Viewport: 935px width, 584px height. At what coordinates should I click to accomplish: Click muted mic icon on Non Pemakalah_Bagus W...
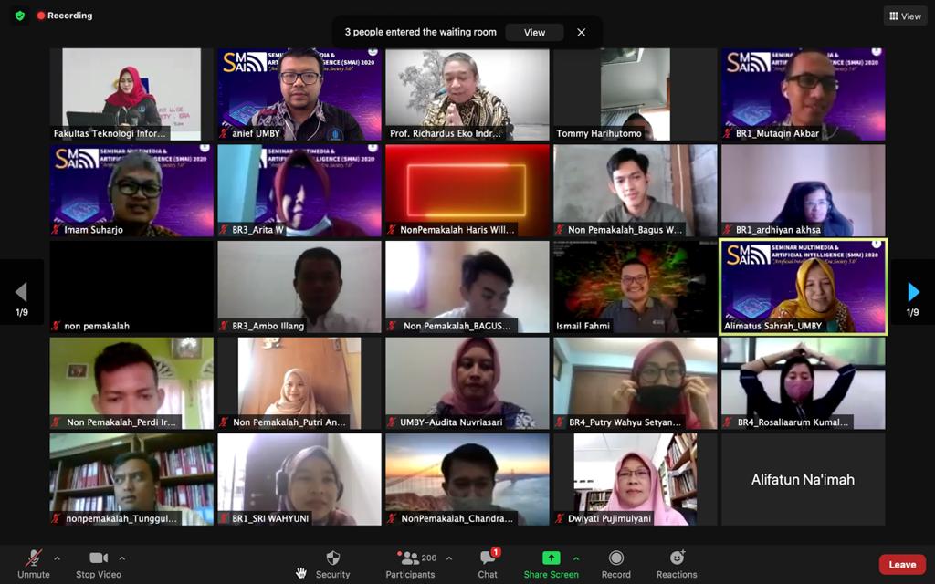pyautogui.click(x=560, y=229)
